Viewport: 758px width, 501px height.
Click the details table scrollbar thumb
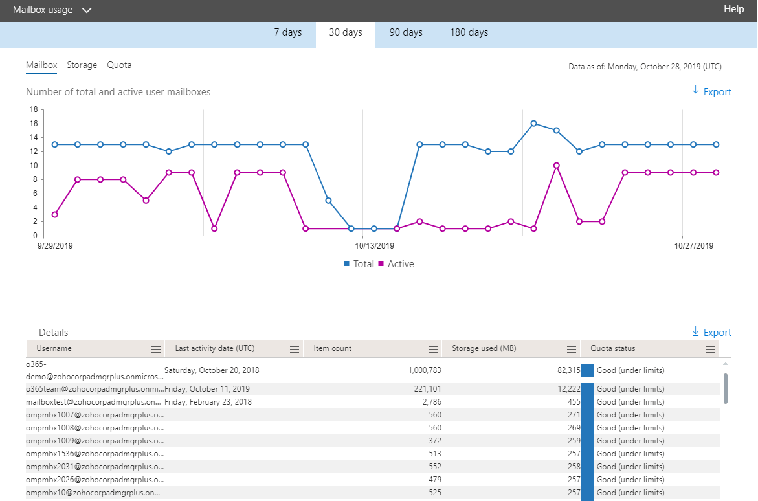click(725, 389)
